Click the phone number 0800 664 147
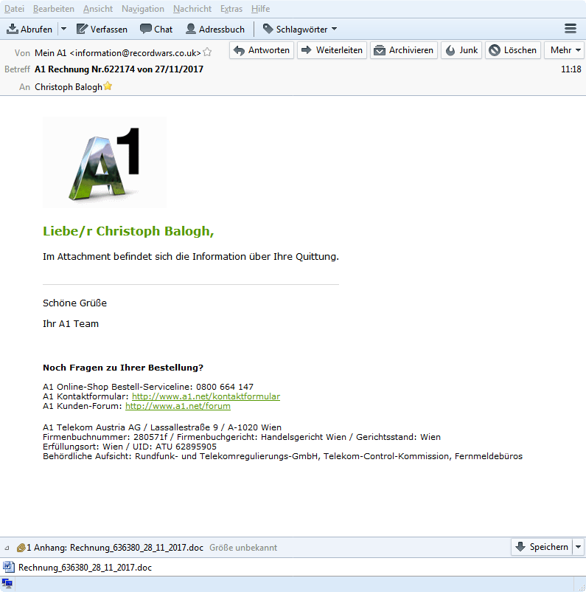 225,387
